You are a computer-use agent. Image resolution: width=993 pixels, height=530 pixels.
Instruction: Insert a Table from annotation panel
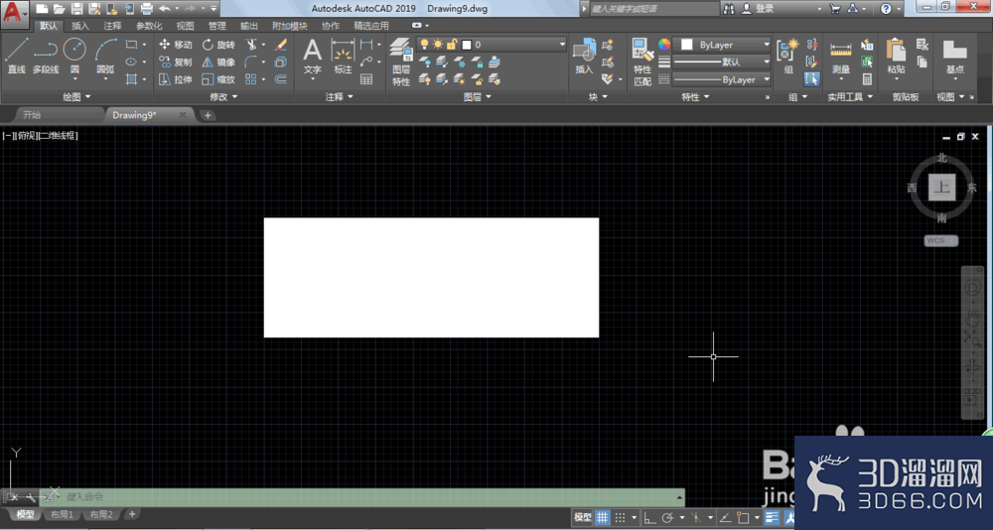(366, 79)
